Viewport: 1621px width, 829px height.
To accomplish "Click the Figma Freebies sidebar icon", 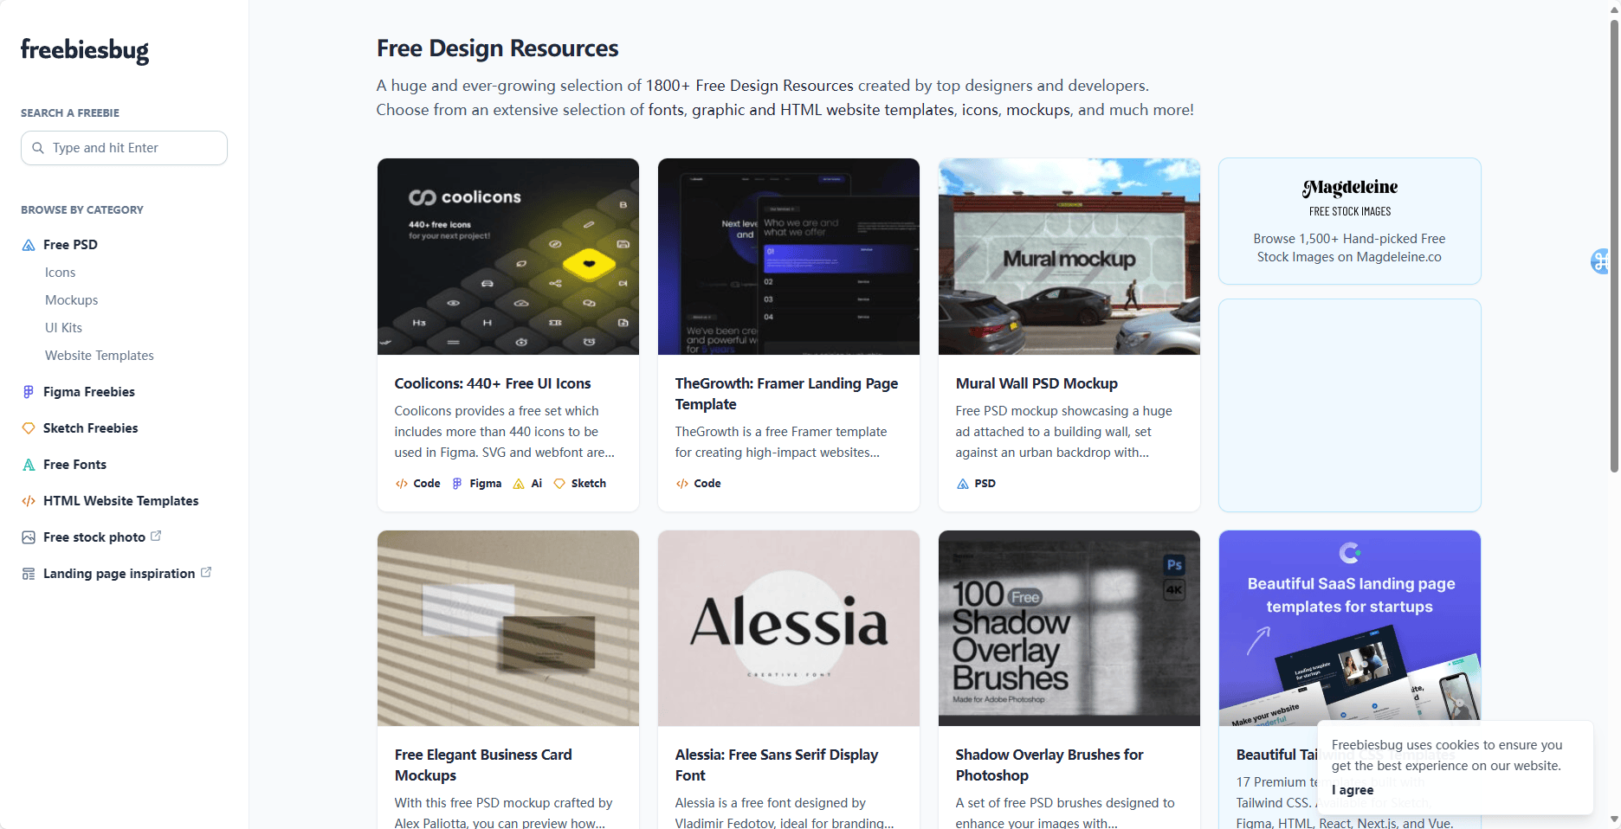I will [x=29, y=392].
